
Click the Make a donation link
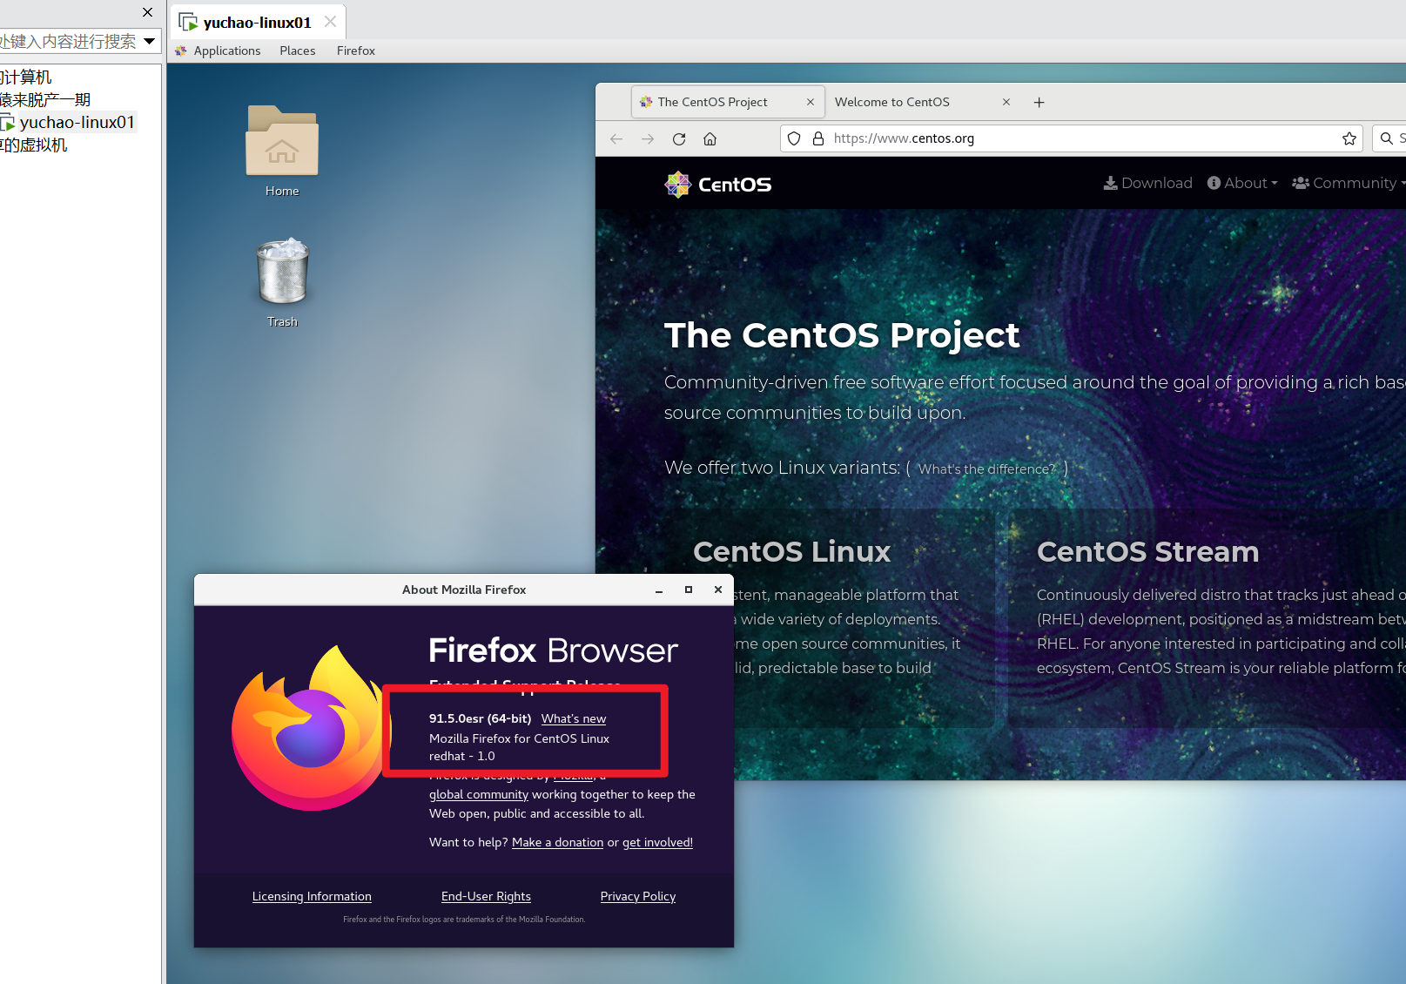pyautogui.click(x=557, y=842)
